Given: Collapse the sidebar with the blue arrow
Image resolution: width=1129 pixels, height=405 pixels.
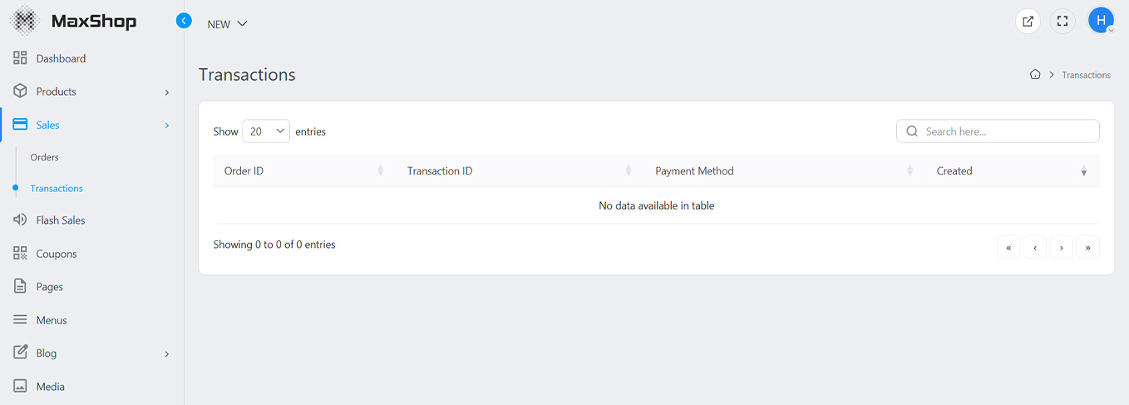Looking at the screenshot, I should click(x=185, y=21).
